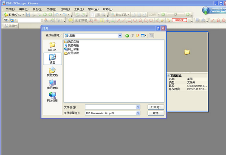This screenshot has width=226, height=155.
Task: Open the 视图(V) menu
Action: pos(37,9)
